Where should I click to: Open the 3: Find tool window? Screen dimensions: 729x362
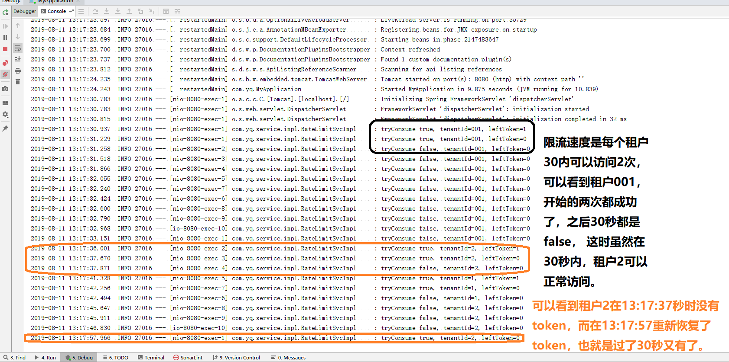tap(15, 358)
